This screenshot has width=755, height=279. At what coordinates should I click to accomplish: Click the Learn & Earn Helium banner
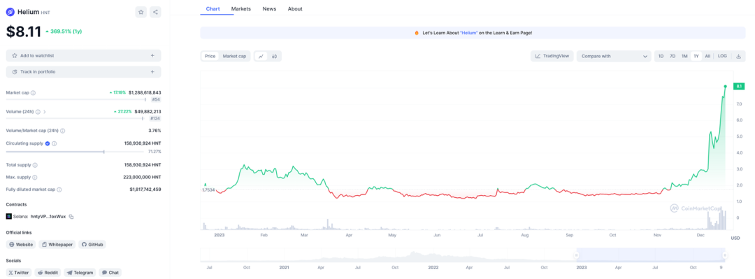pos(473,33)
